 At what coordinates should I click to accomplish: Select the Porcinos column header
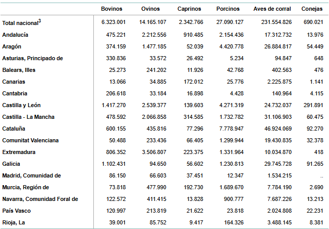228,9
